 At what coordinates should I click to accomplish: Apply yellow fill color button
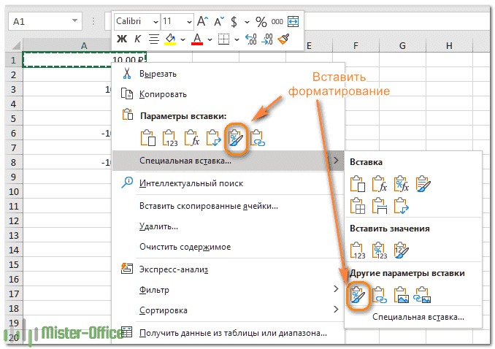pyautogui.click(x=171, y=39)
